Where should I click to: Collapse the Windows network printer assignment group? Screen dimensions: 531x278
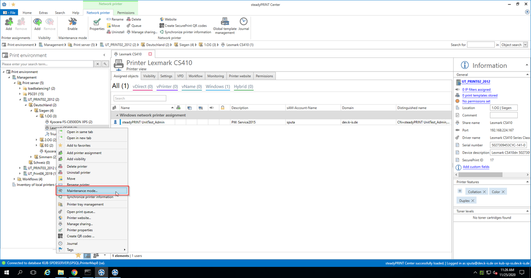coord(116,115)
